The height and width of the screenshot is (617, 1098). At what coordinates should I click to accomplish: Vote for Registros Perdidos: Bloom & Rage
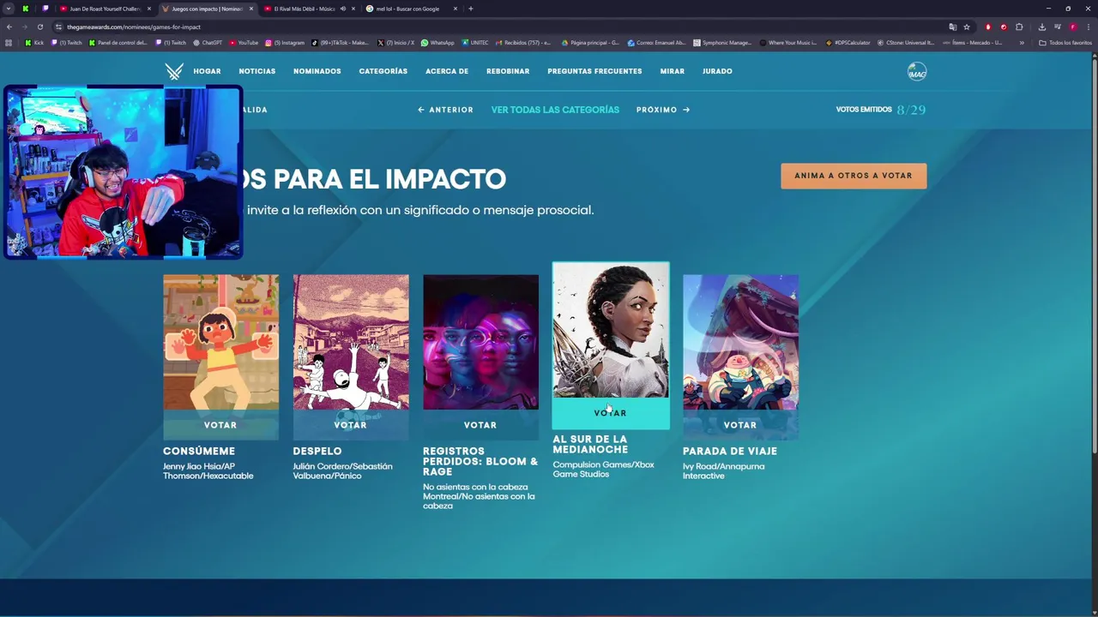480,425
